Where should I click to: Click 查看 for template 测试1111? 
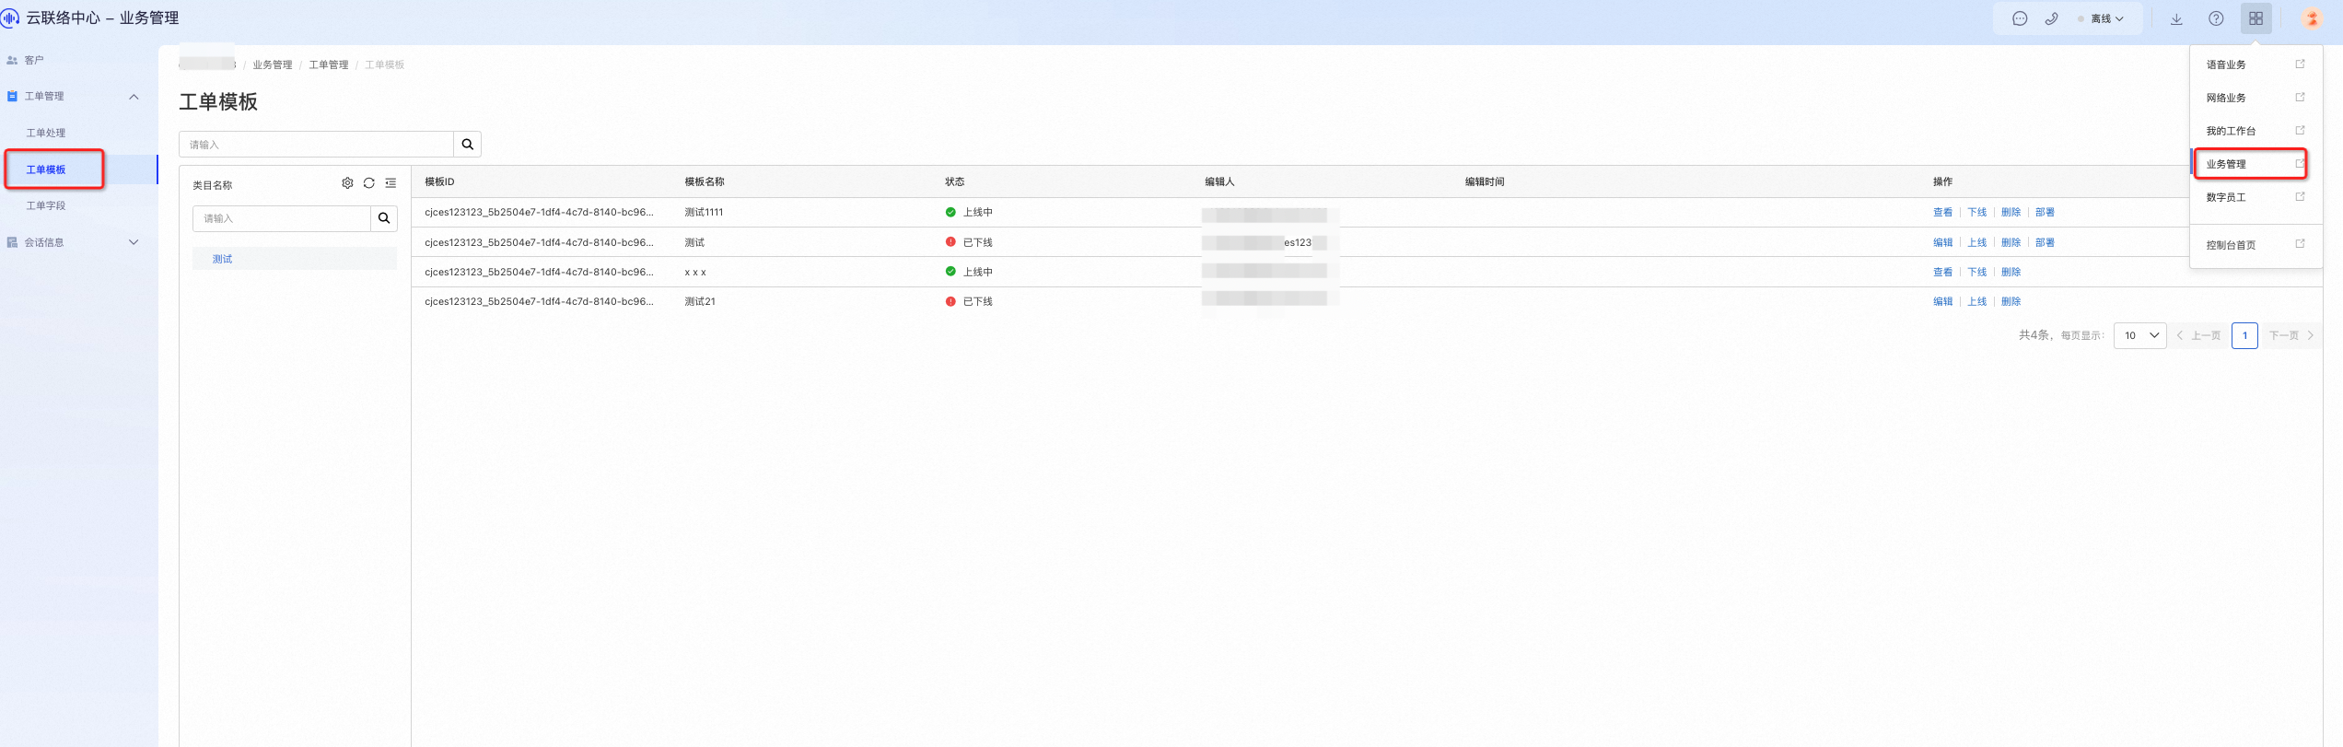point(1942,212)
